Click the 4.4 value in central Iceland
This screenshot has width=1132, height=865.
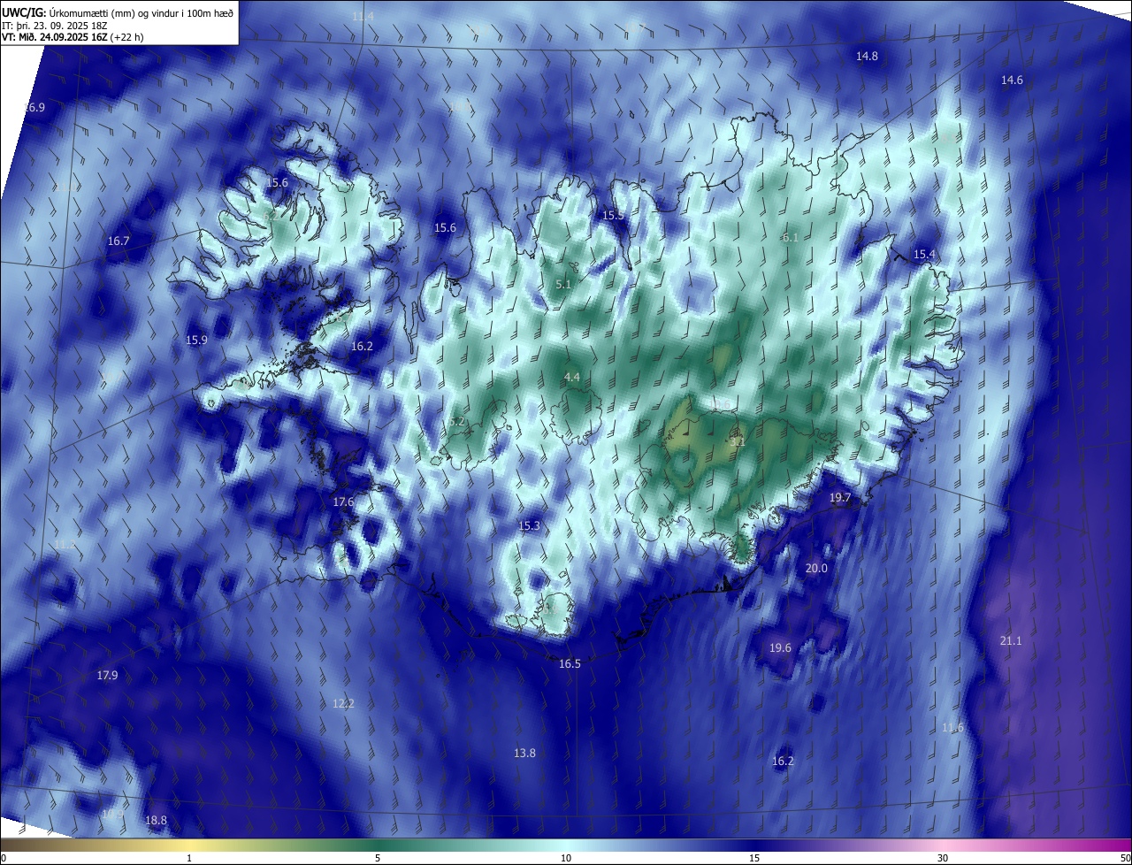point(572,378)
